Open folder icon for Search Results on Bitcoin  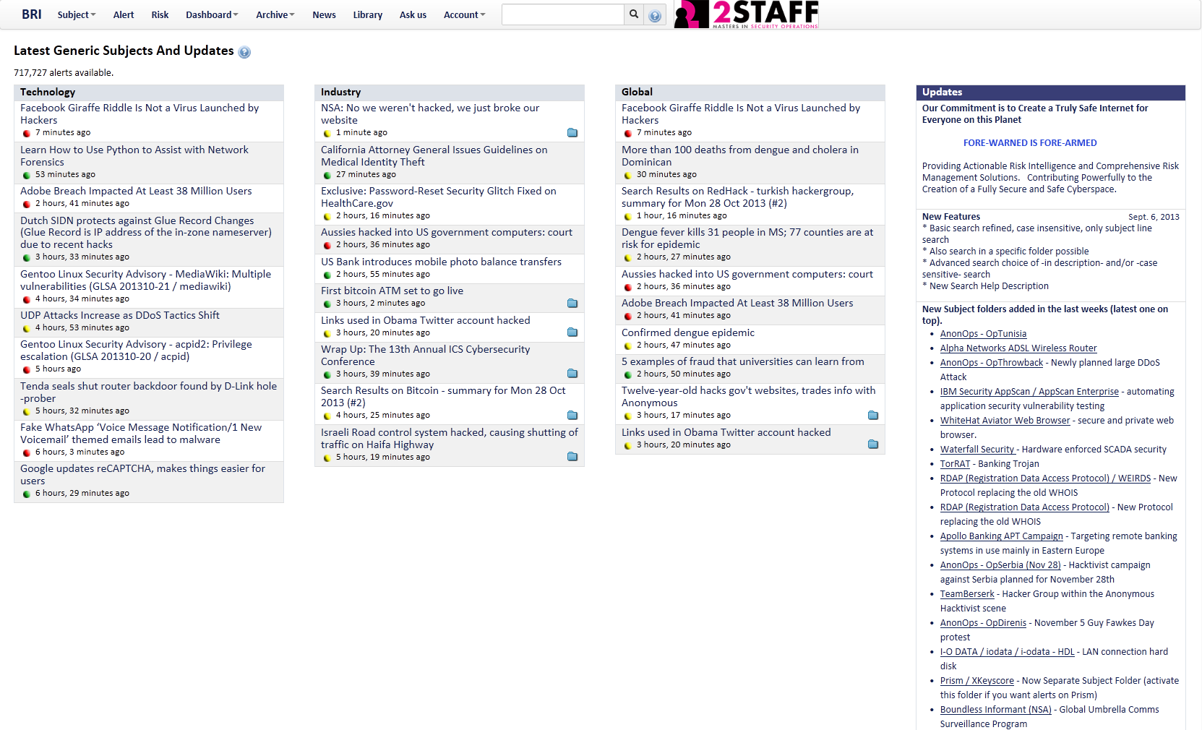coord(572,416)
